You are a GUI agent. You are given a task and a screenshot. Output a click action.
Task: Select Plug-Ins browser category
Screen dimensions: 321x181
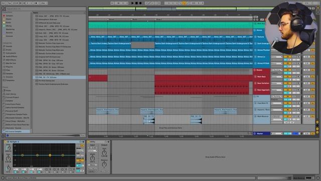[9, 67]
